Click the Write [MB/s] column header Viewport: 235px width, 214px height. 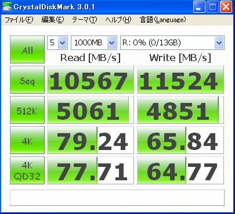click(x=180, y=58)
